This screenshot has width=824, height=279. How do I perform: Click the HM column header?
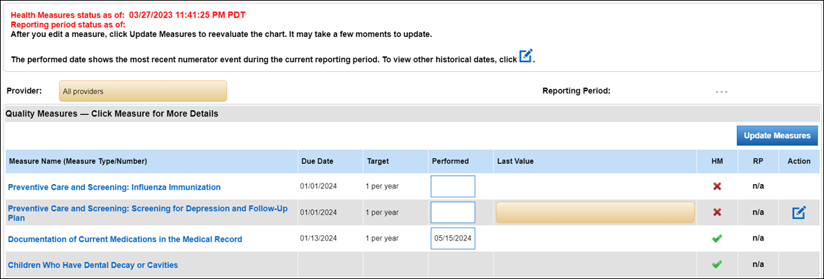(717, 161)
